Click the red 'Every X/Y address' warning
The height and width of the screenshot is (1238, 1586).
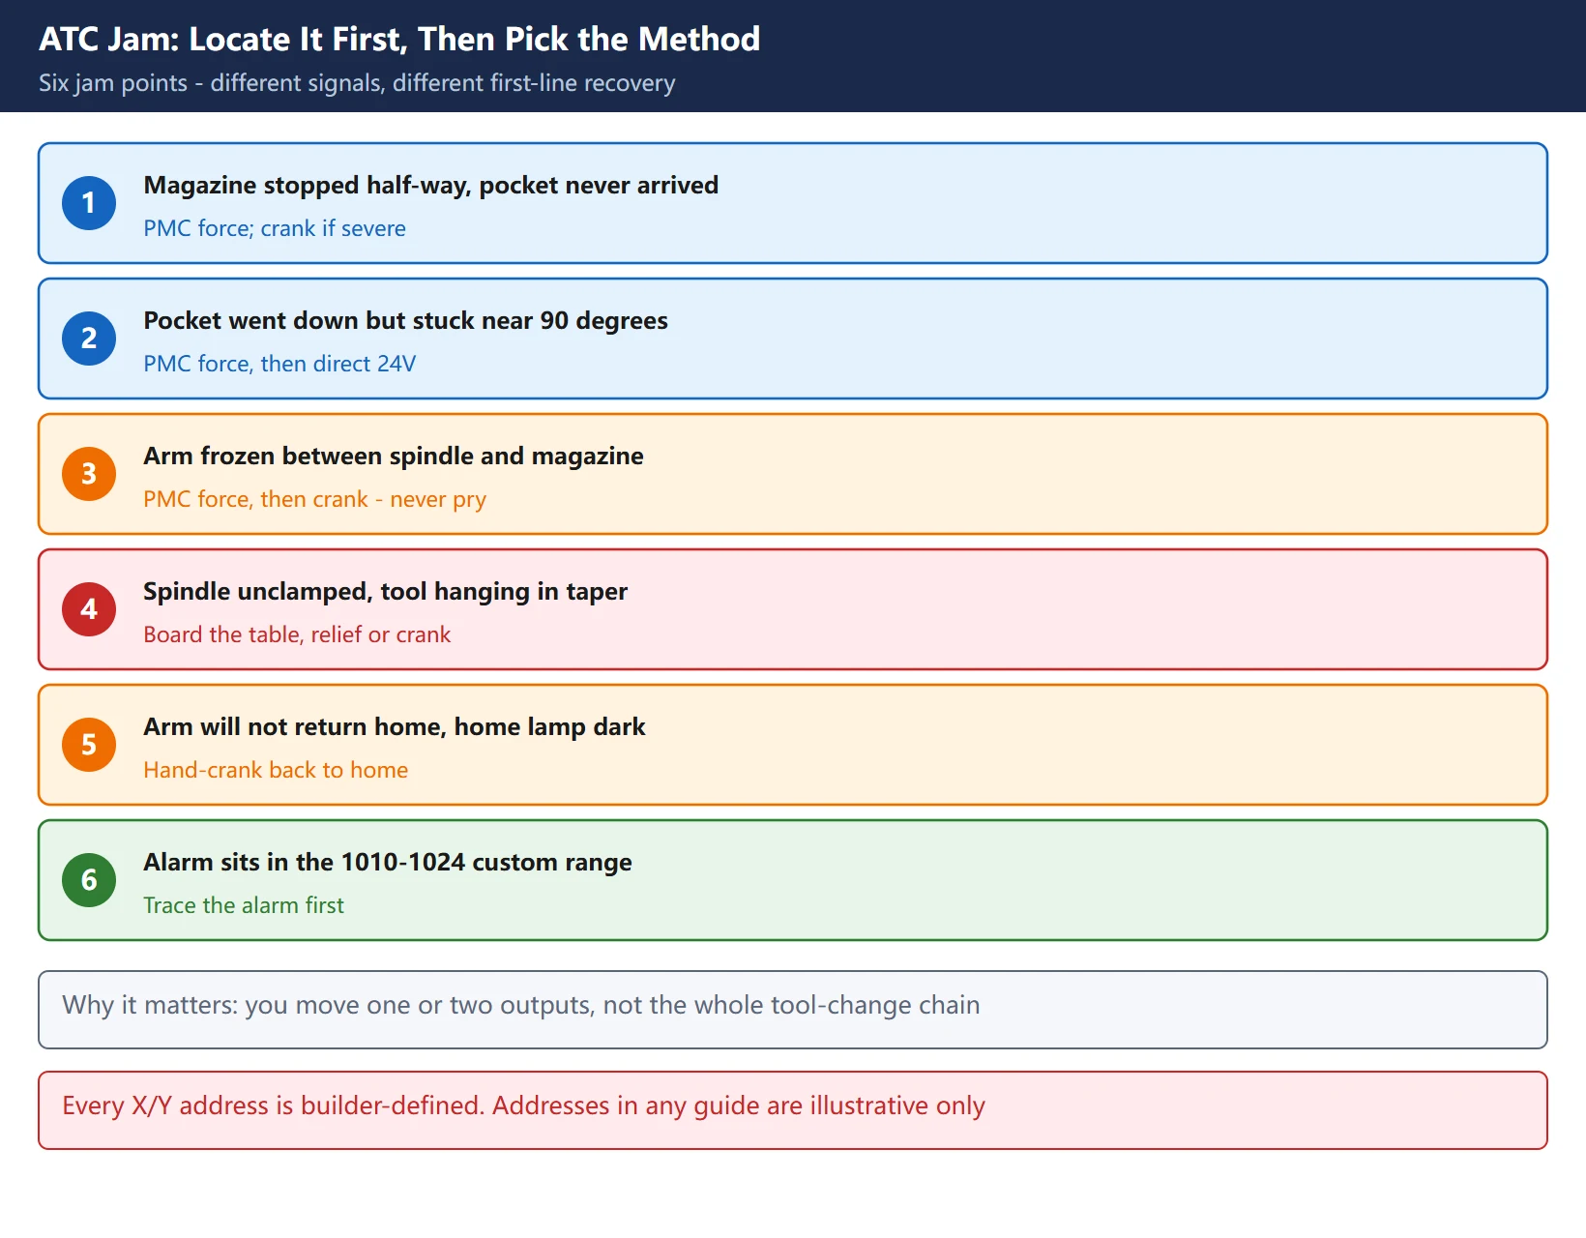point(793,1110)
